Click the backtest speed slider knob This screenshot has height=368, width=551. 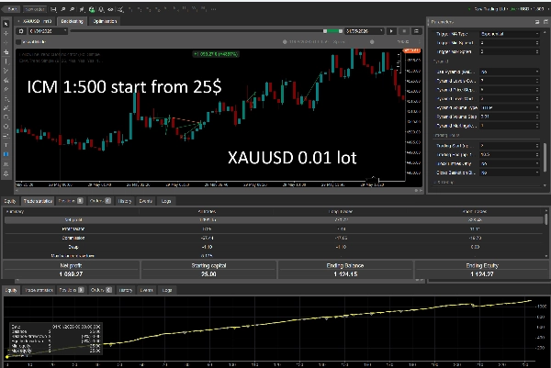(x=372, y=42)
